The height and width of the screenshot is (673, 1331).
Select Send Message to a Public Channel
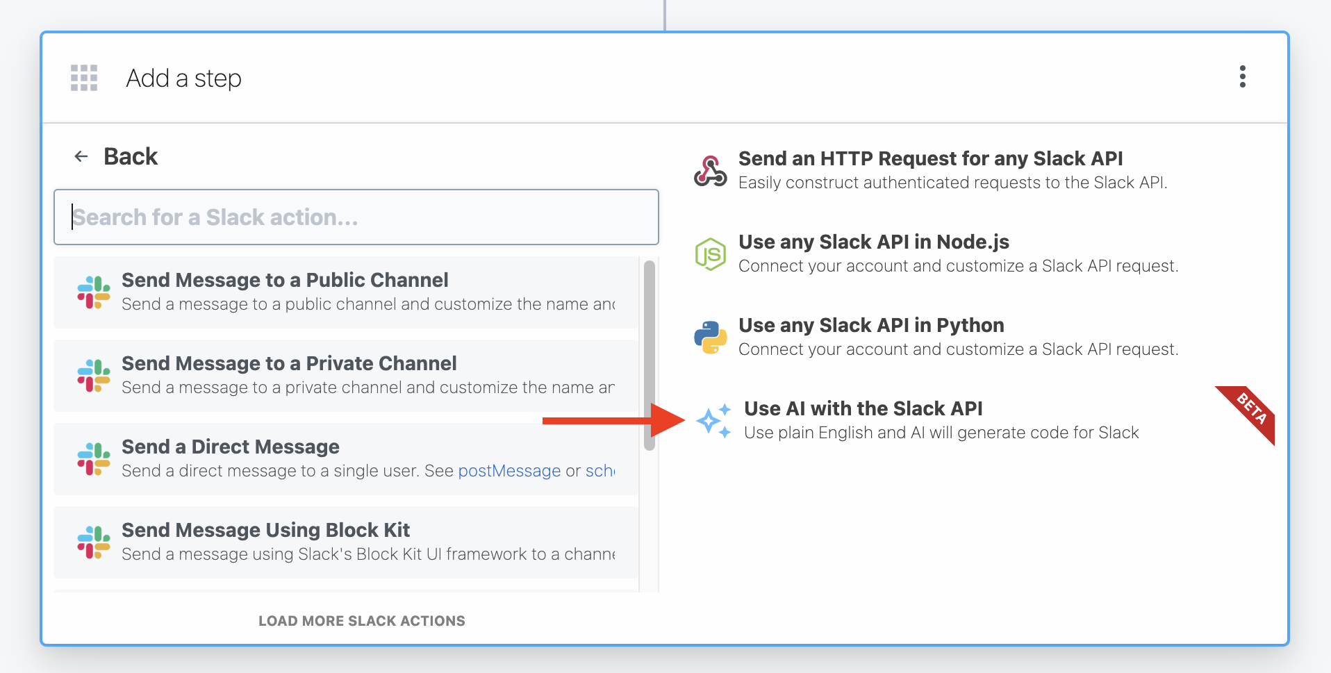pos(346,292)
